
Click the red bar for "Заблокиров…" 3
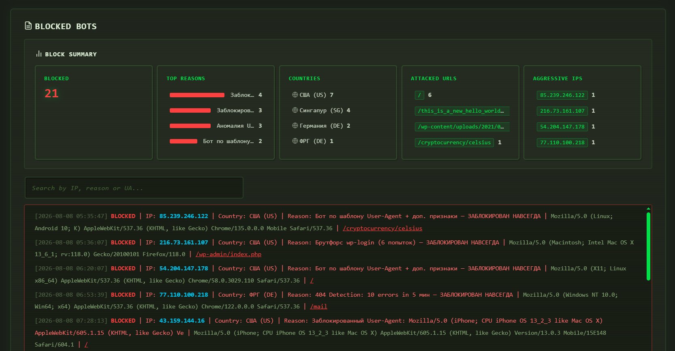[x=190, y=110]
